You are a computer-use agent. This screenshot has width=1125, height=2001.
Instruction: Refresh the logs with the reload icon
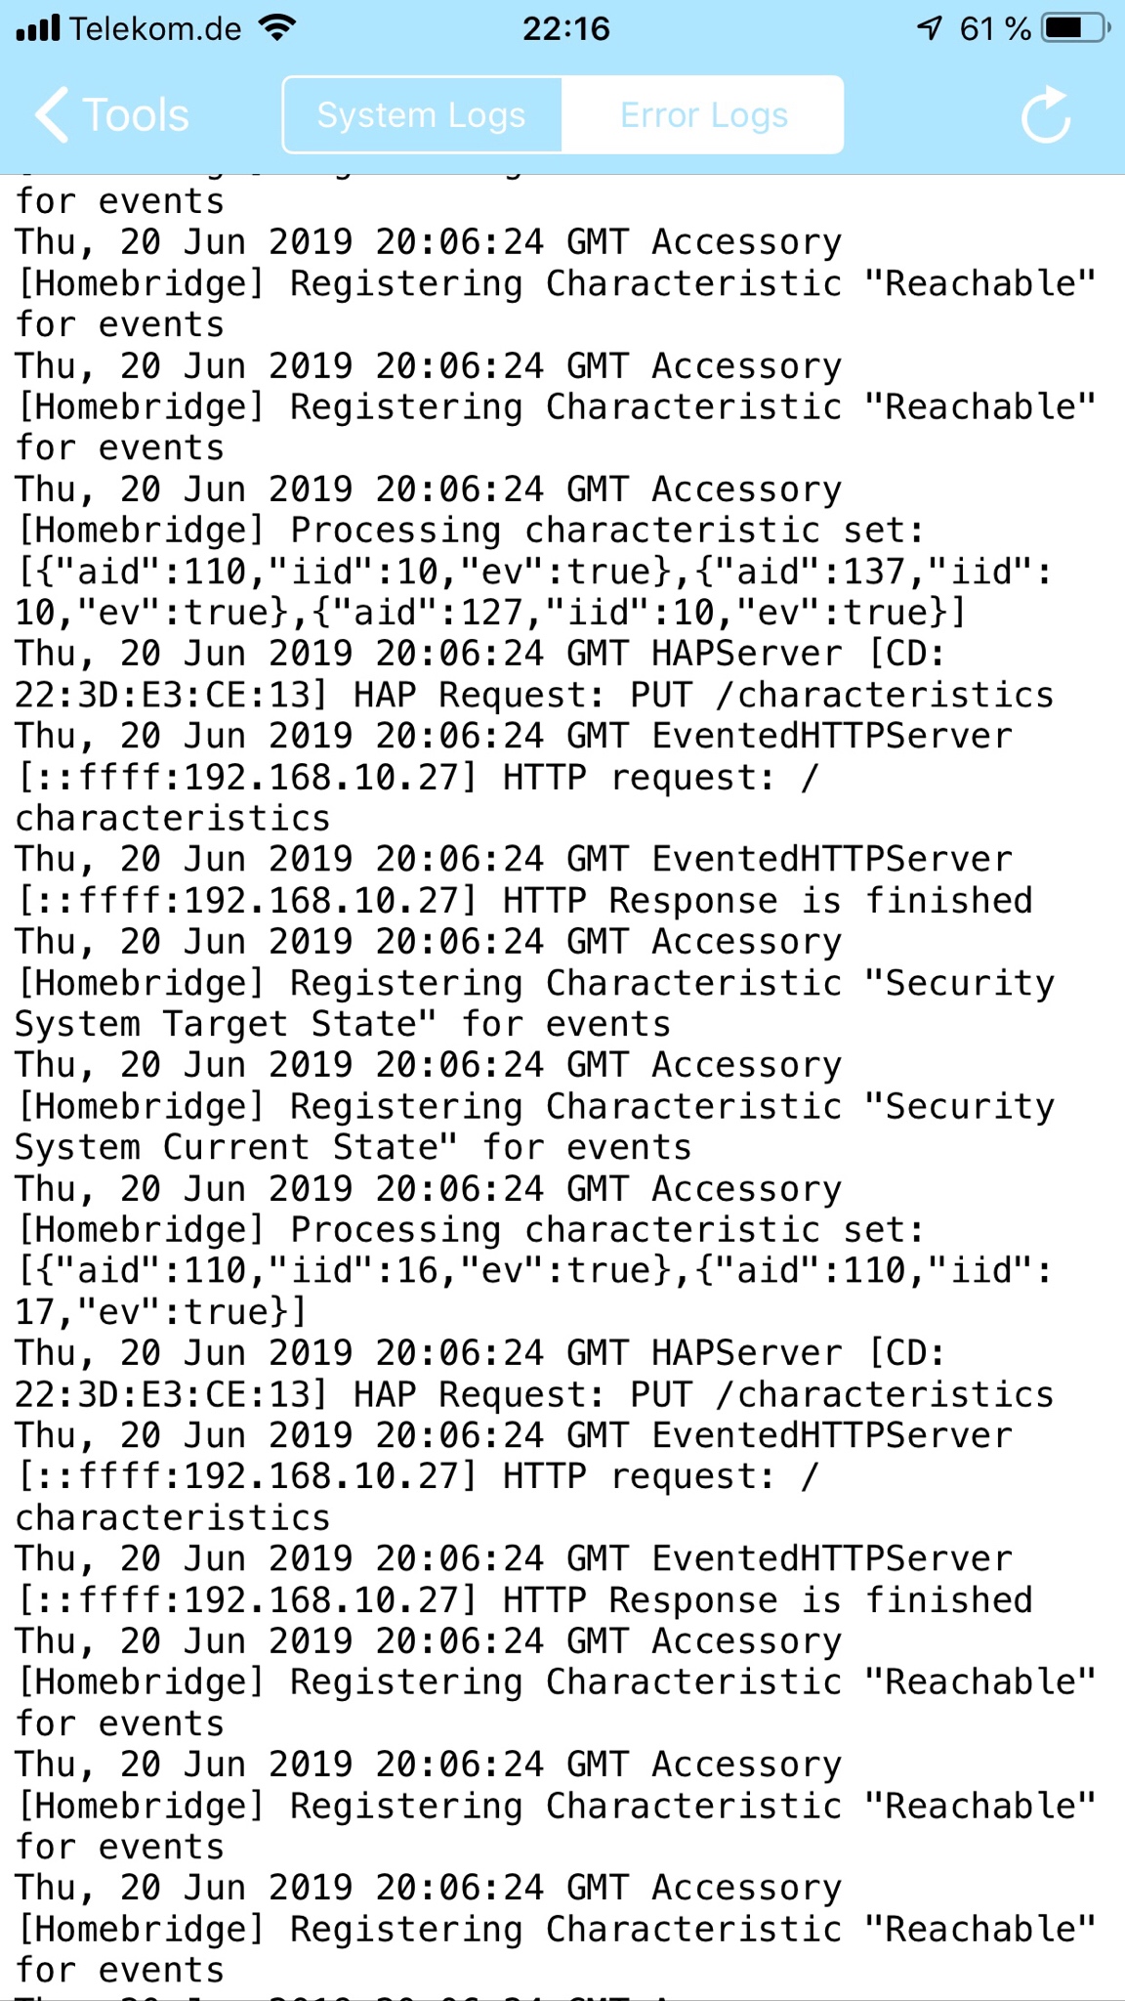pyautogui.click(x=1046, y=115)
